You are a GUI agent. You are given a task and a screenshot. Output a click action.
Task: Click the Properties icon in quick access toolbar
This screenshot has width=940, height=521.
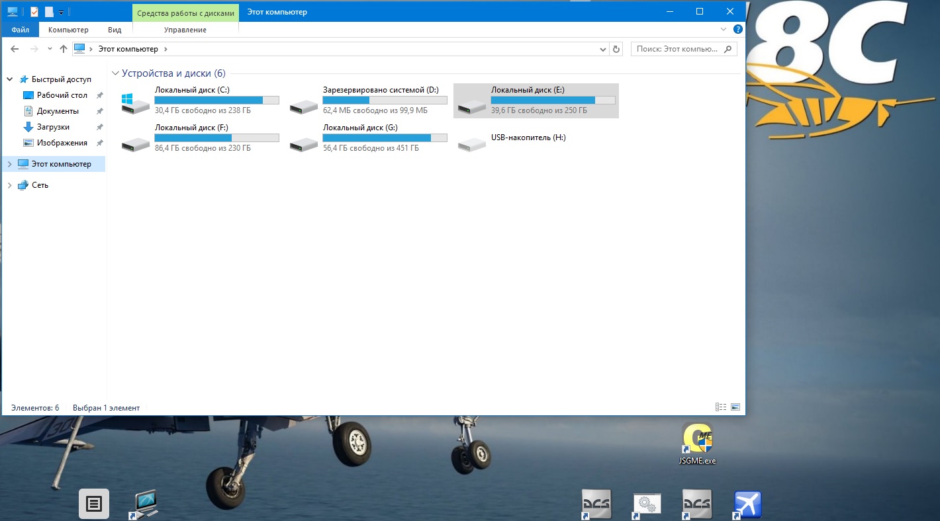tap(35, 12)
